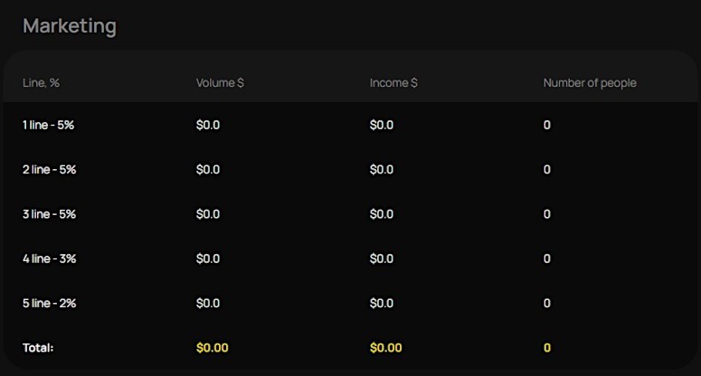Click the income value for 5 line
The height and width of the screenshot is (376, 701).
tap(382, 303)
